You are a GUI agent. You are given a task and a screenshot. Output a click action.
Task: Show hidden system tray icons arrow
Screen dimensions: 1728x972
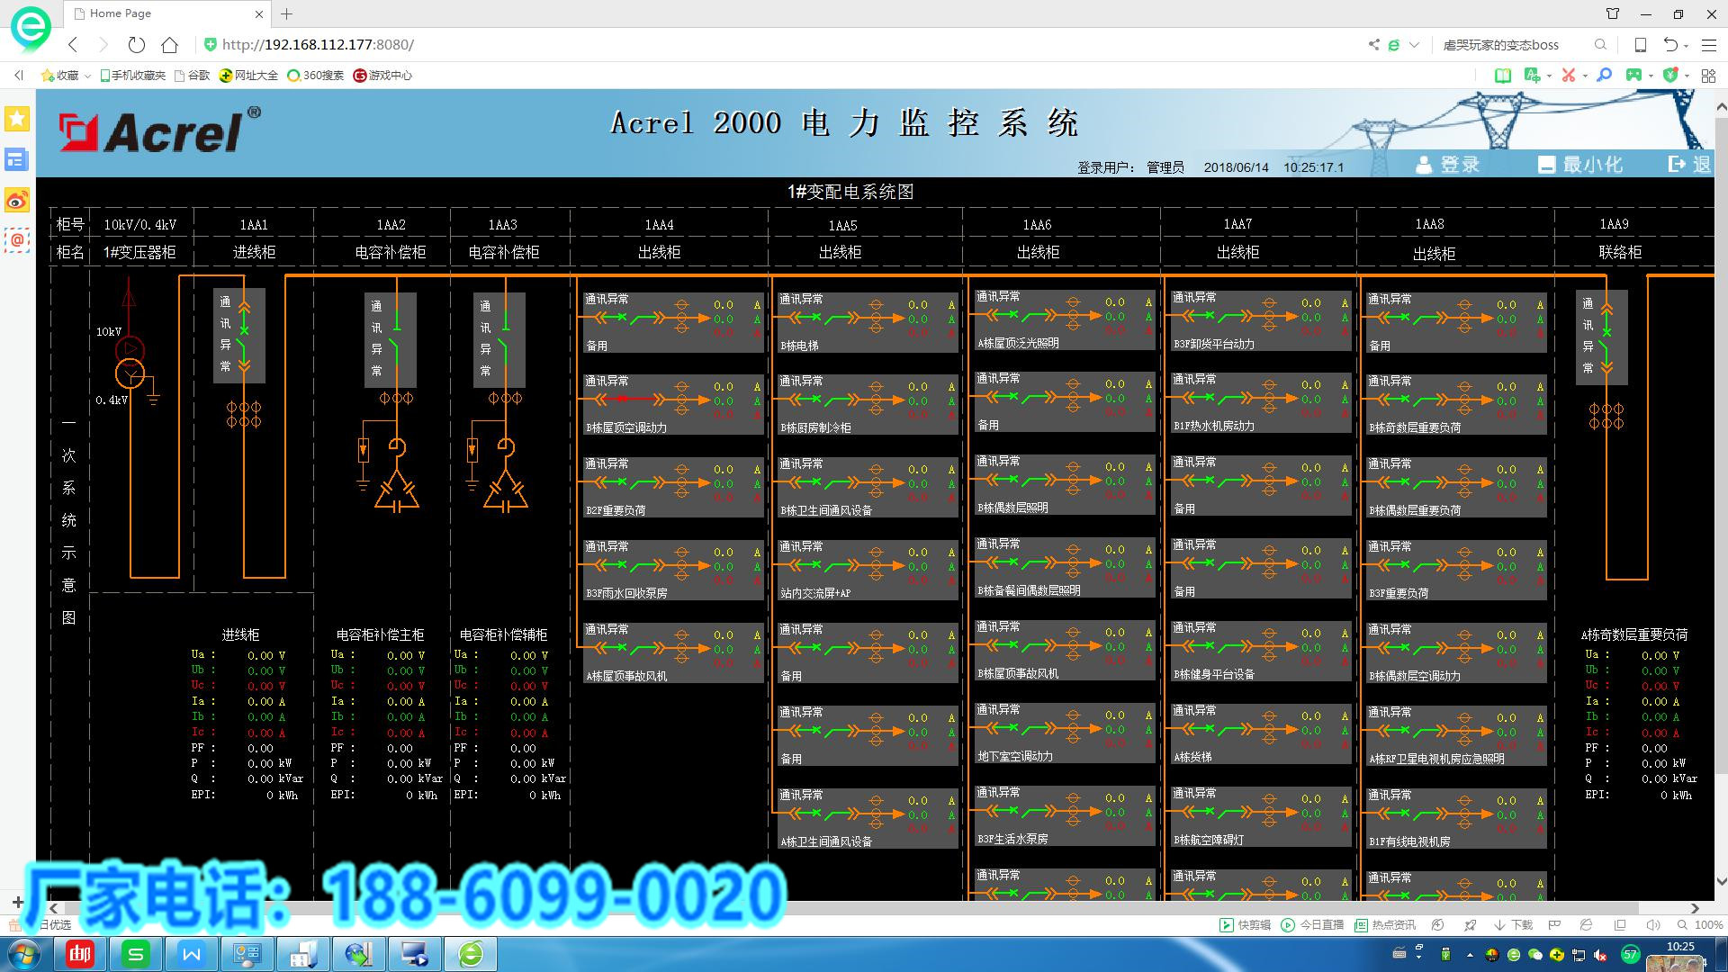click(x=1470, y=955)
